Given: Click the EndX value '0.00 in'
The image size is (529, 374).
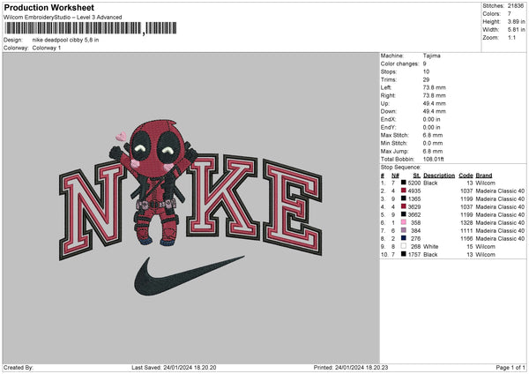Looking at the screenshot, I should [x=431, y=119].
